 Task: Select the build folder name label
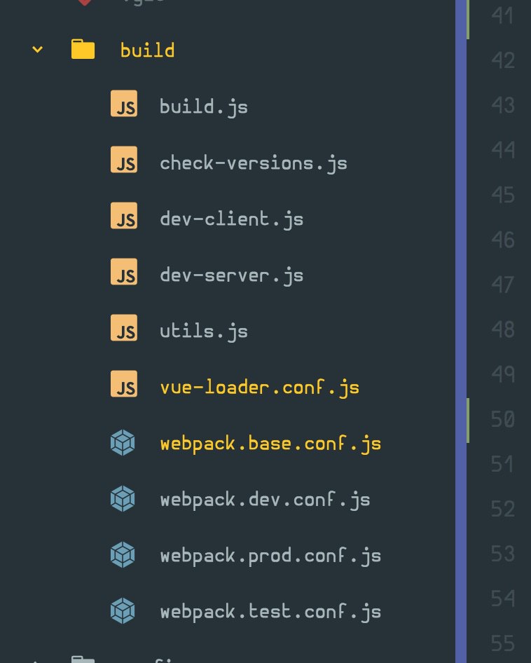point(147,50)
